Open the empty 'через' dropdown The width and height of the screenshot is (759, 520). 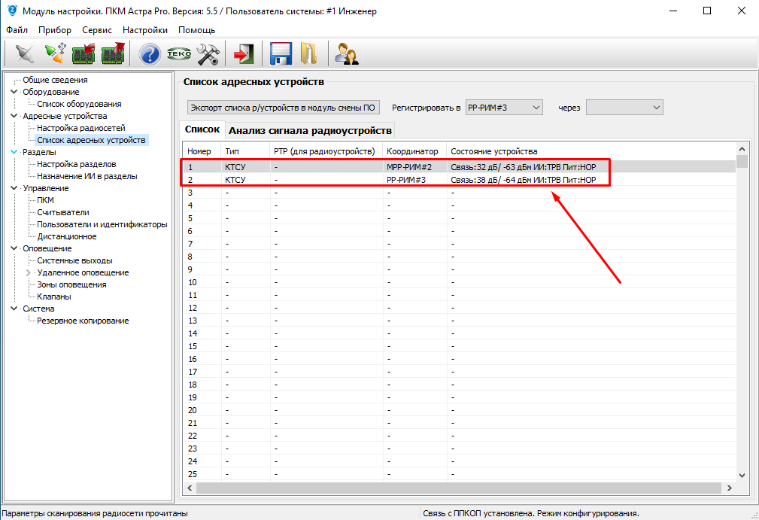(x=624, y=108)
